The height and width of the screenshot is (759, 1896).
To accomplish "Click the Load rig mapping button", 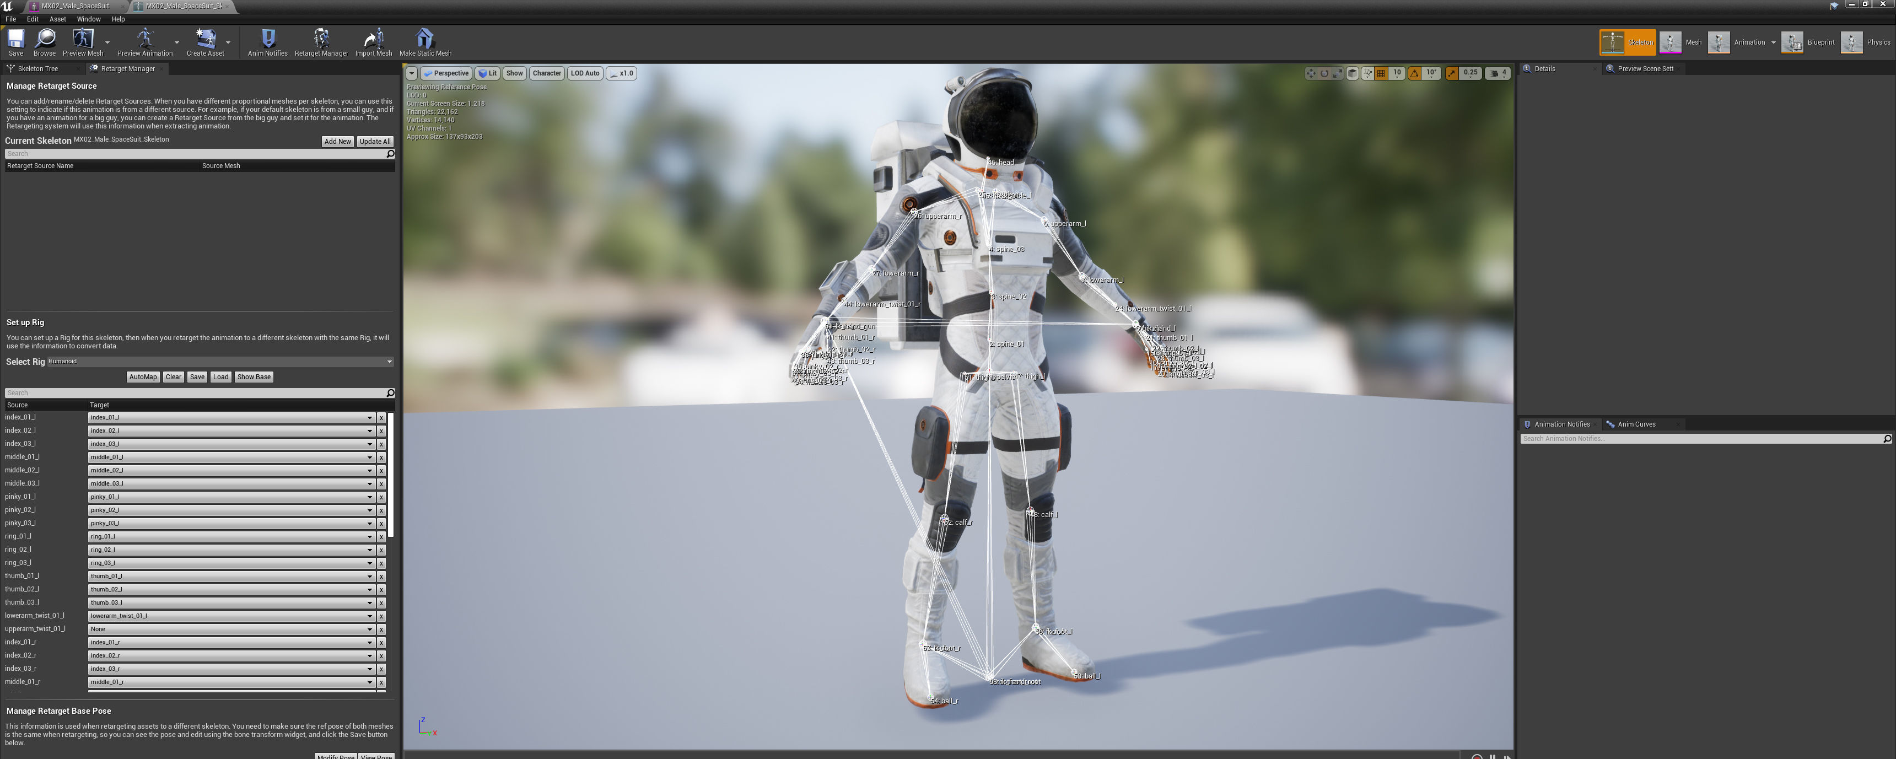I will click(x=221, y=377).
